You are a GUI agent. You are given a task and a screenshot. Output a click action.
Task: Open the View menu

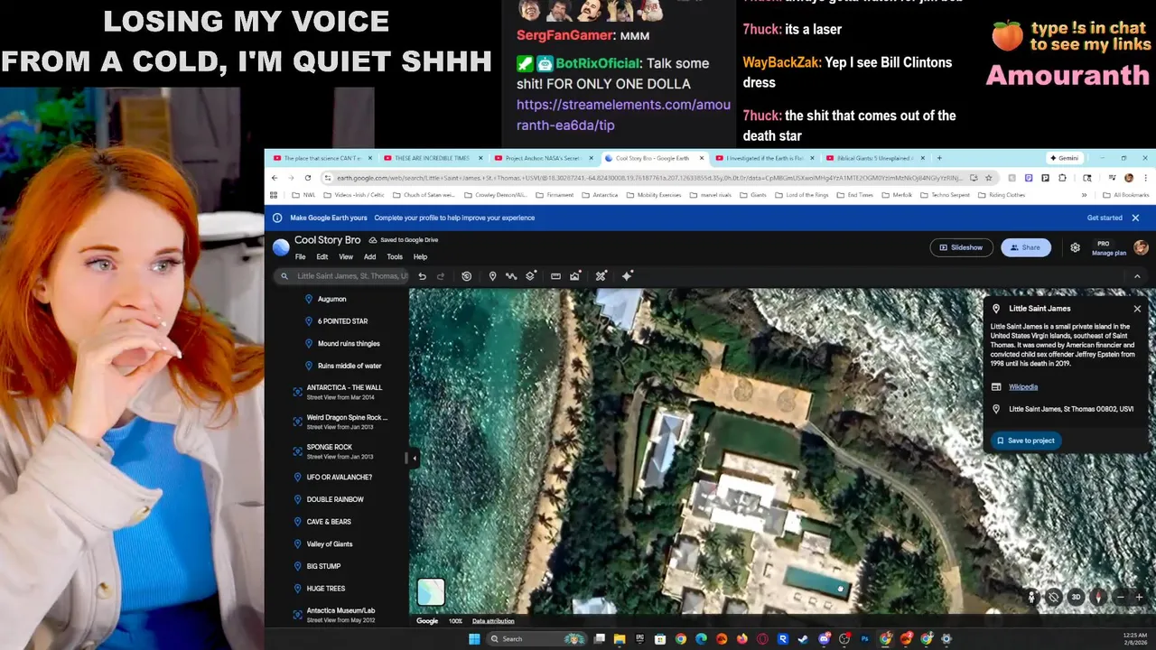pos(346,257)
